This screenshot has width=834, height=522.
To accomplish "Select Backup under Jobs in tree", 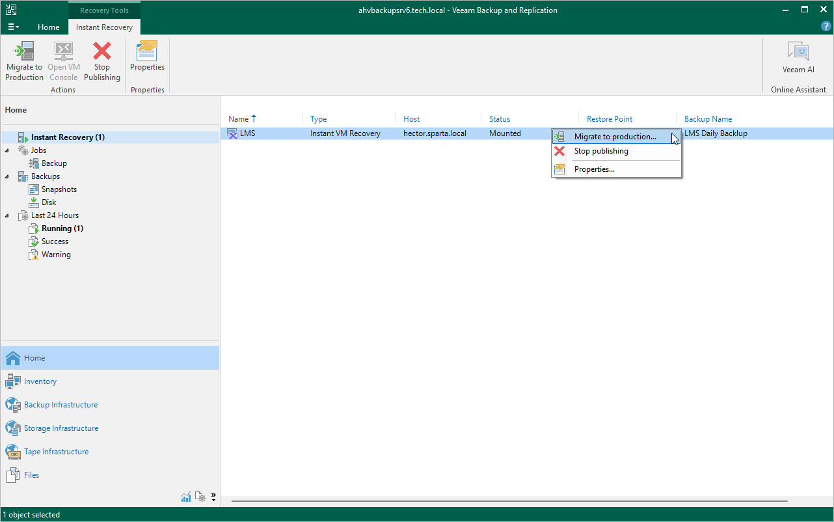I will pos(54,163).
